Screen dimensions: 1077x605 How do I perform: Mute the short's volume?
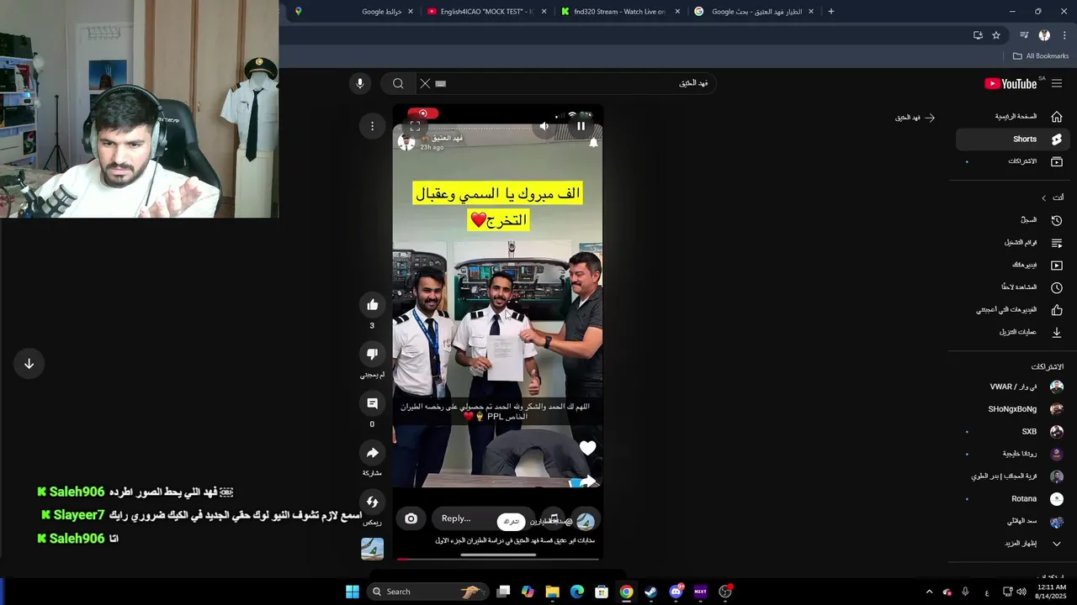pos(544,126)
